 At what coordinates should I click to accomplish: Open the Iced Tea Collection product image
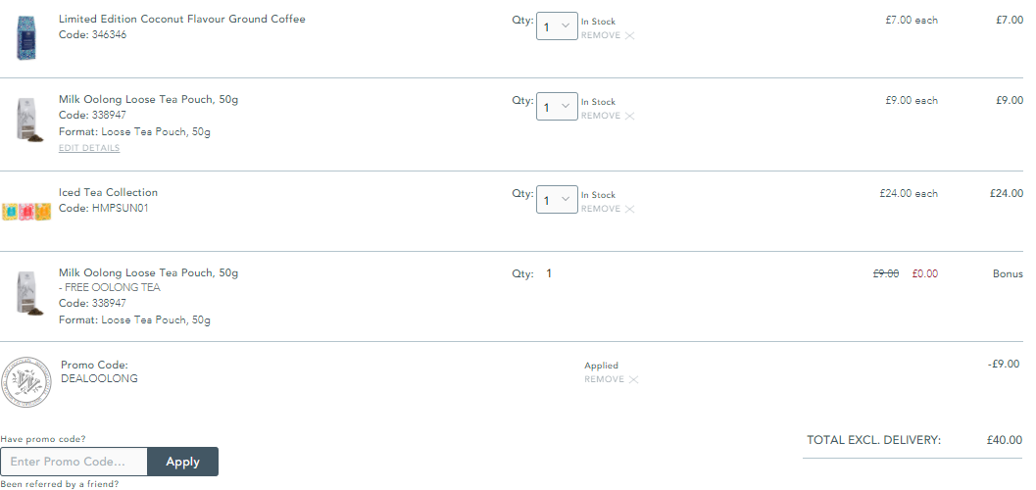pyautogui.click(x=26, y=212)
